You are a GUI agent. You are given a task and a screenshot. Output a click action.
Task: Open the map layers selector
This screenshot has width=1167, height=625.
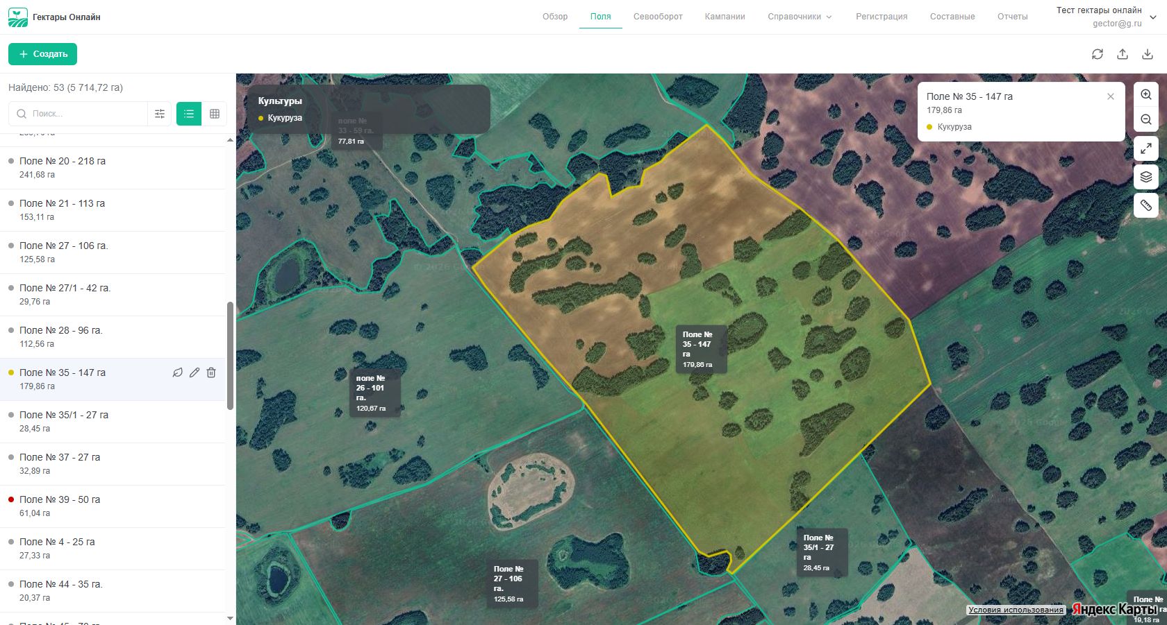(x=1146, y=176)
